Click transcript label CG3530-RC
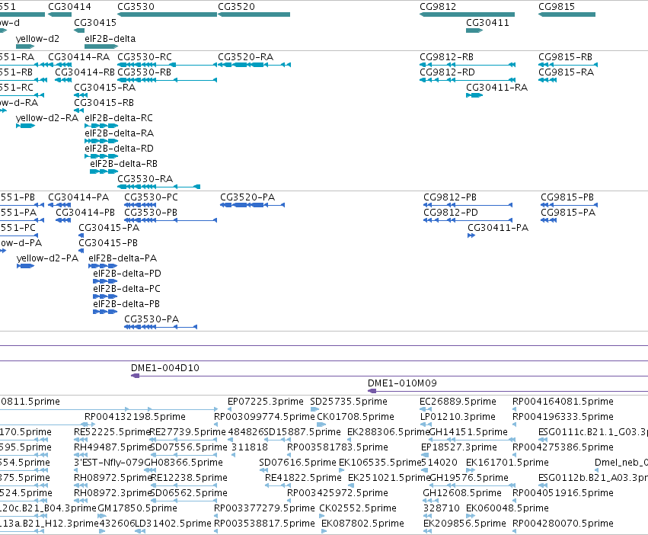Screen dimensions: 648x535 tap(145, 57)
